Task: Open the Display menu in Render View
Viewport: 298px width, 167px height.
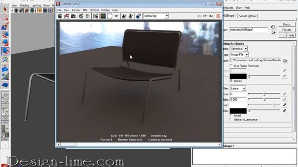Action: (106, 10)
